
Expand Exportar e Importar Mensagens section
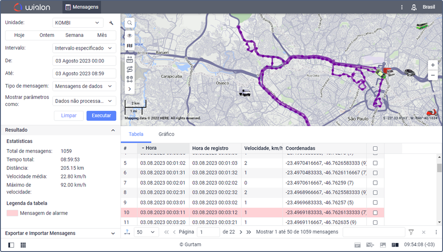[60, 233]
